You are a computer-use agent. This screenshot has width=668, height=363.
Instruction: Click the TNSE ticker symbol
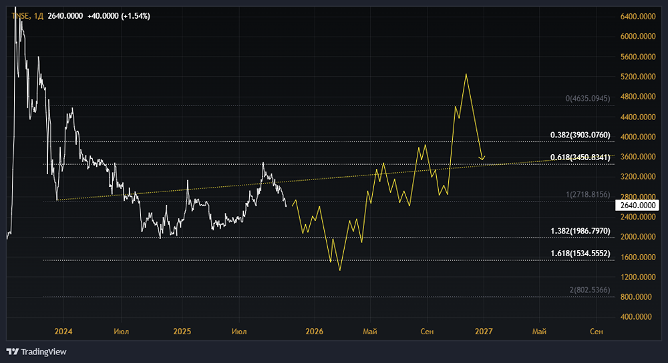click(x=20, y=16)
